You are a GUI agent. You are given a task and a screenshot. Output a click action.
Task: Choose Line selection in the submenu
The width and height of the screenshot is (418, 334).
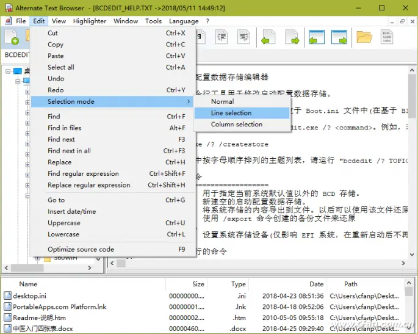pos(231,113)
